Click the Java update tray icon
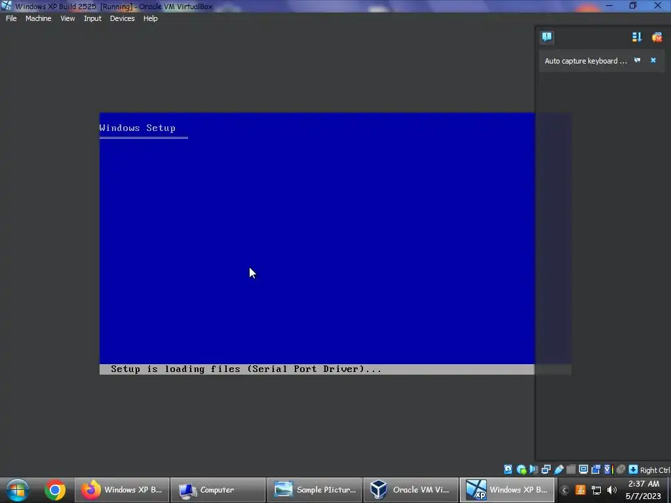This screenshot has width=671, height=503. pyautogui.click(x=581, y=490)
